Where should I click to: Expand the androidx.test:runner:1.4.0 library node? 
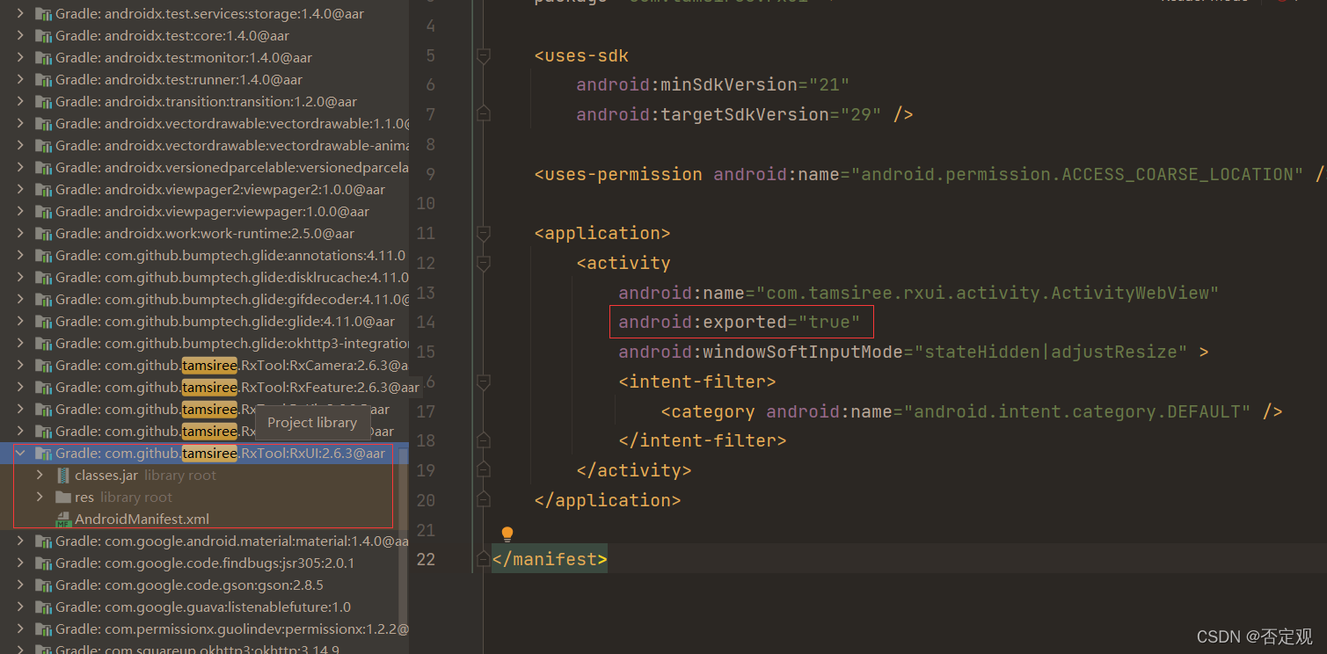pos(19,79)
